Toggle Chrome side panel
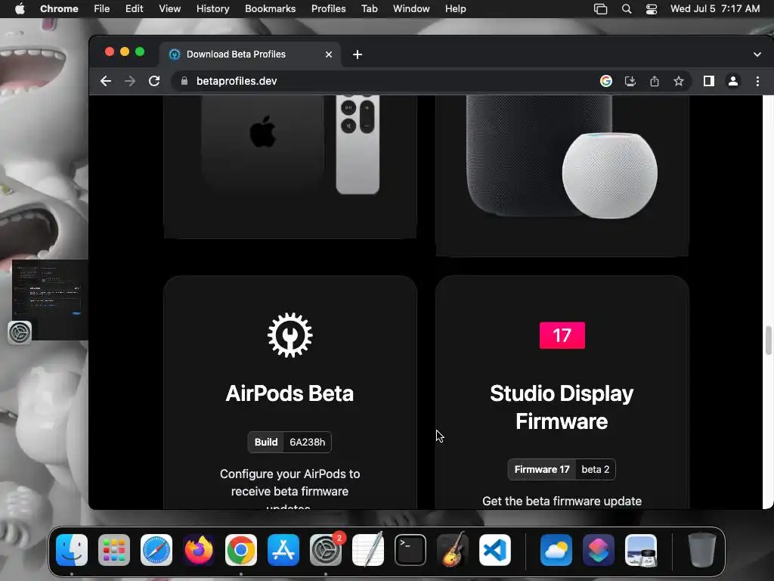 (709, 81)
